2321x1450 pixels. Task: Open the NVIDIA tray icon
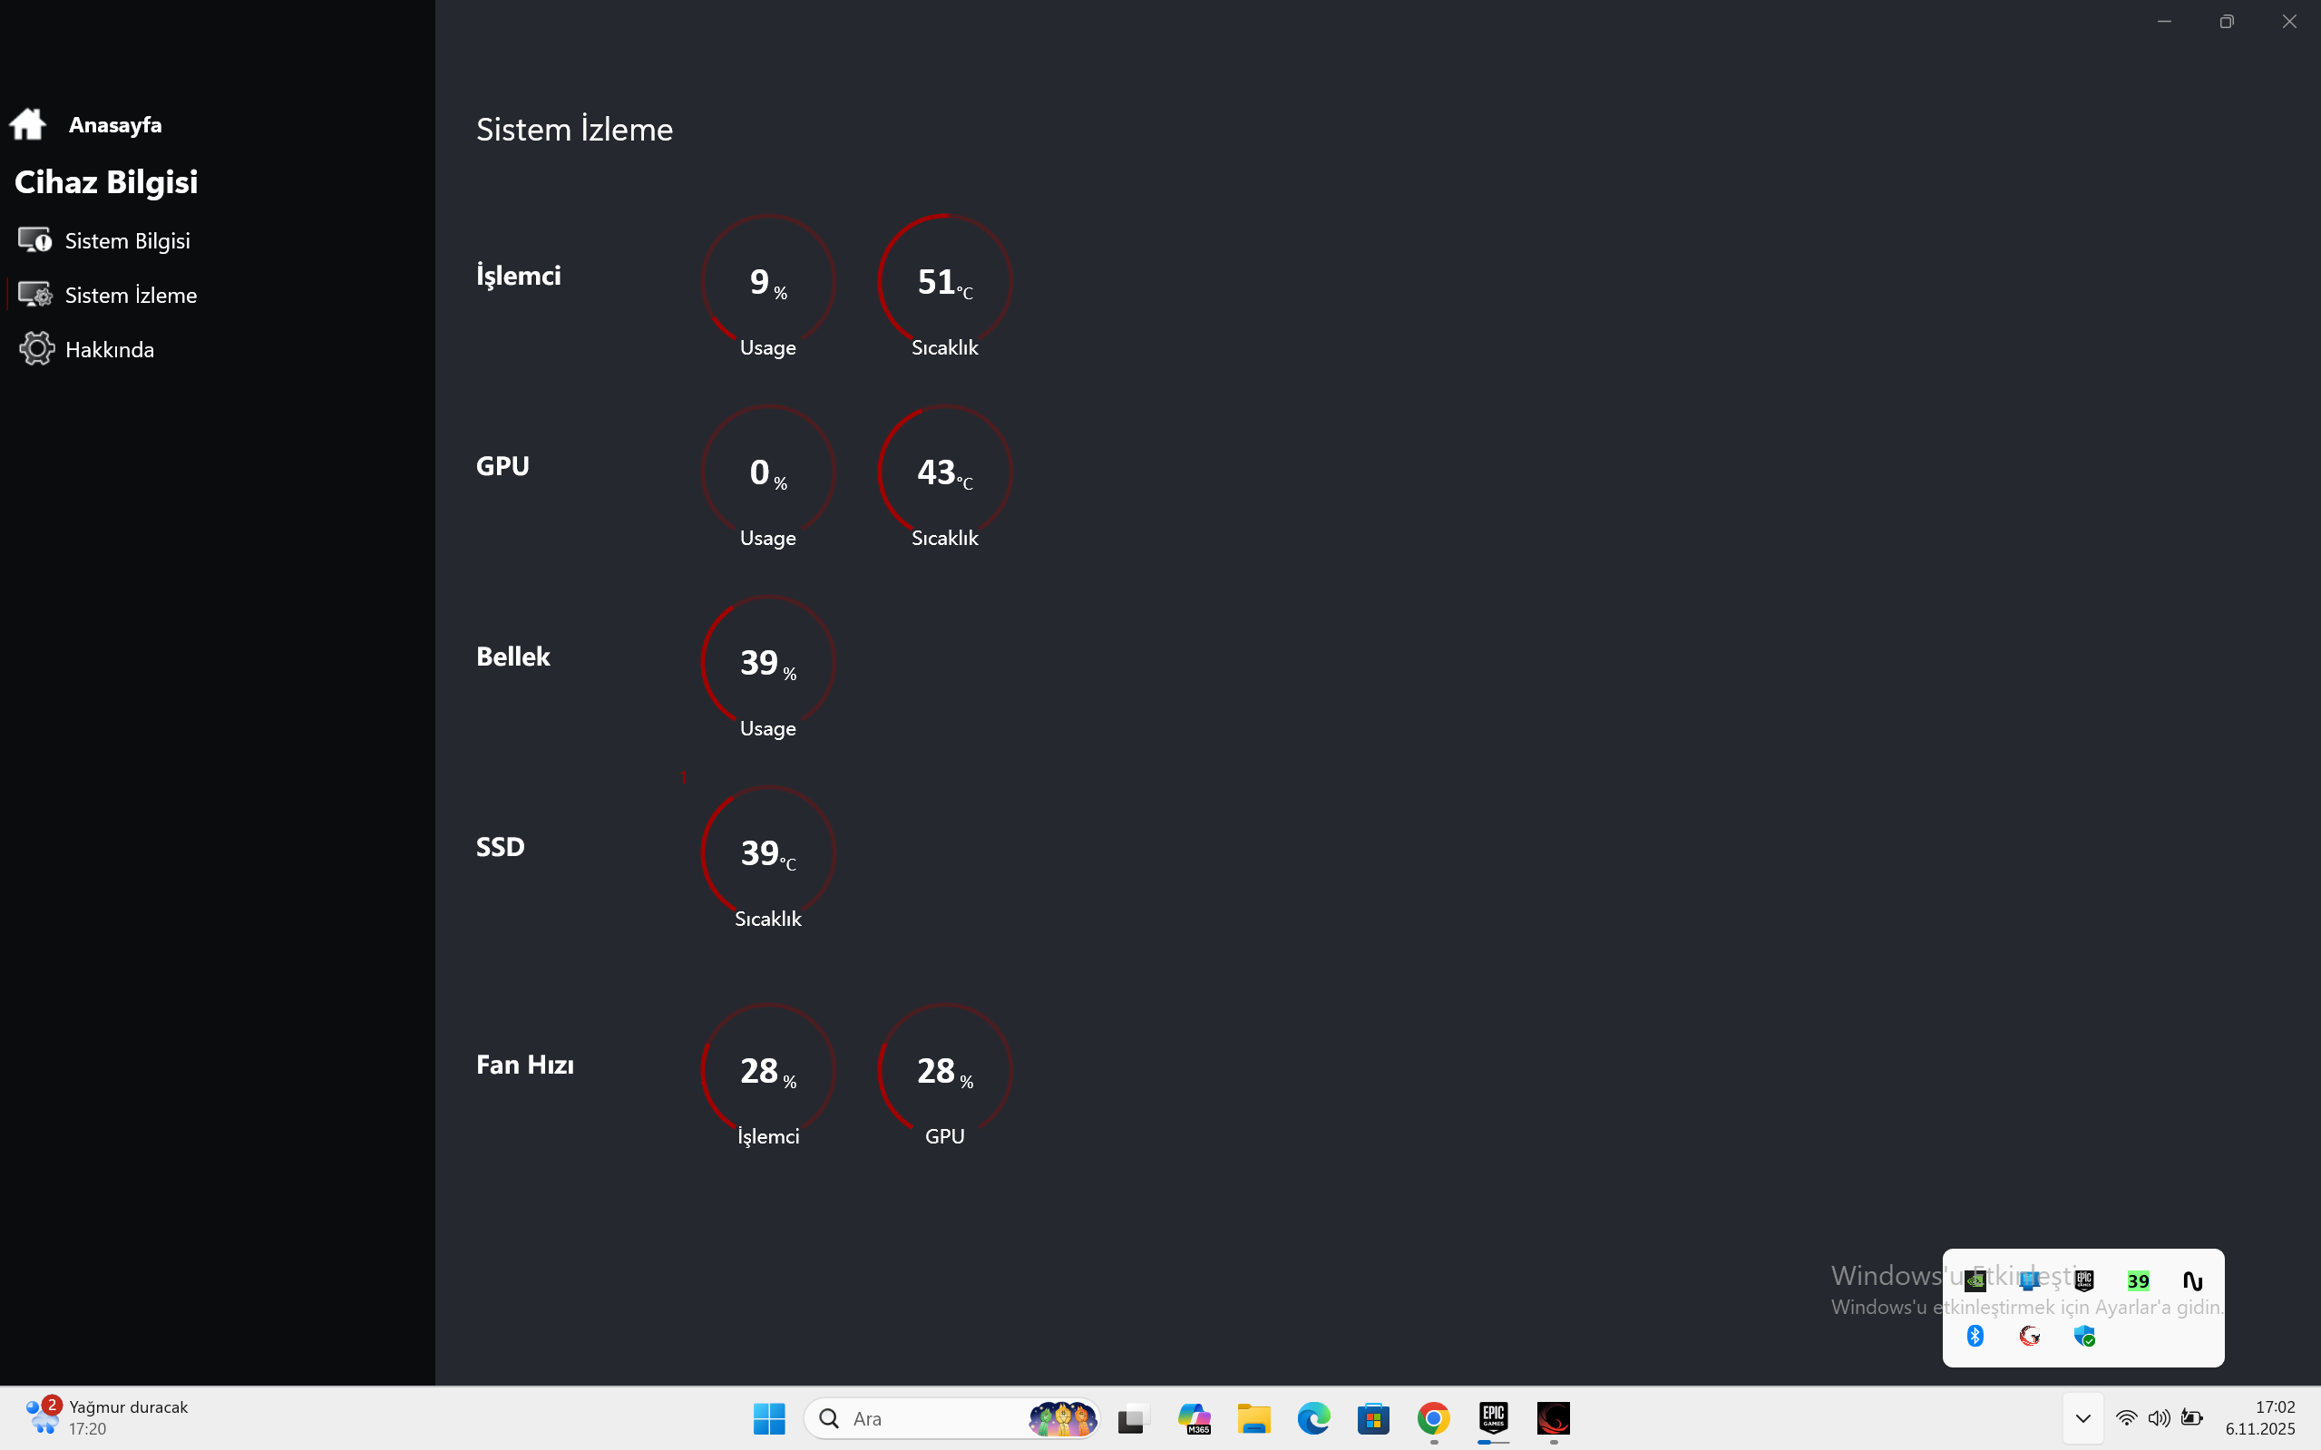[x=1975, y=1280]
